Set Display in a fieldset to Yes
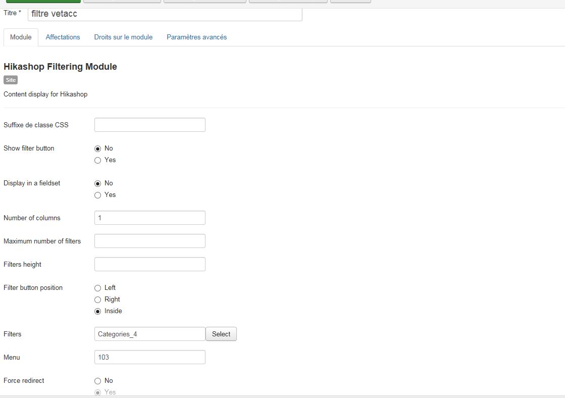The height and width of the screenshot is (398, 565). [x=97, y=195]
